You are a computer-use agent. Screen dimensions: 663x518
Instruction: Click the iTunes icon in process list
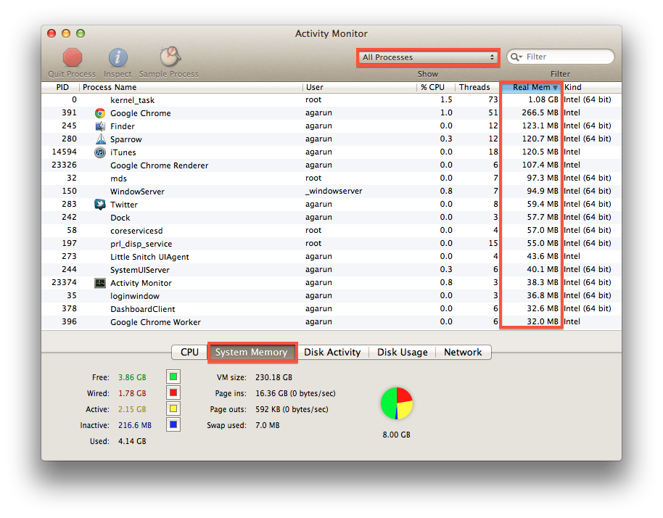pos(100,152)
